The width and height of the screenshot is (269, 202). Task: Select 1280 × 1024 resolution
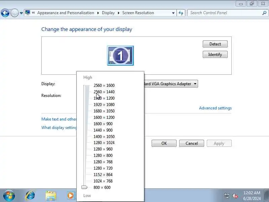tap(104, 142)
